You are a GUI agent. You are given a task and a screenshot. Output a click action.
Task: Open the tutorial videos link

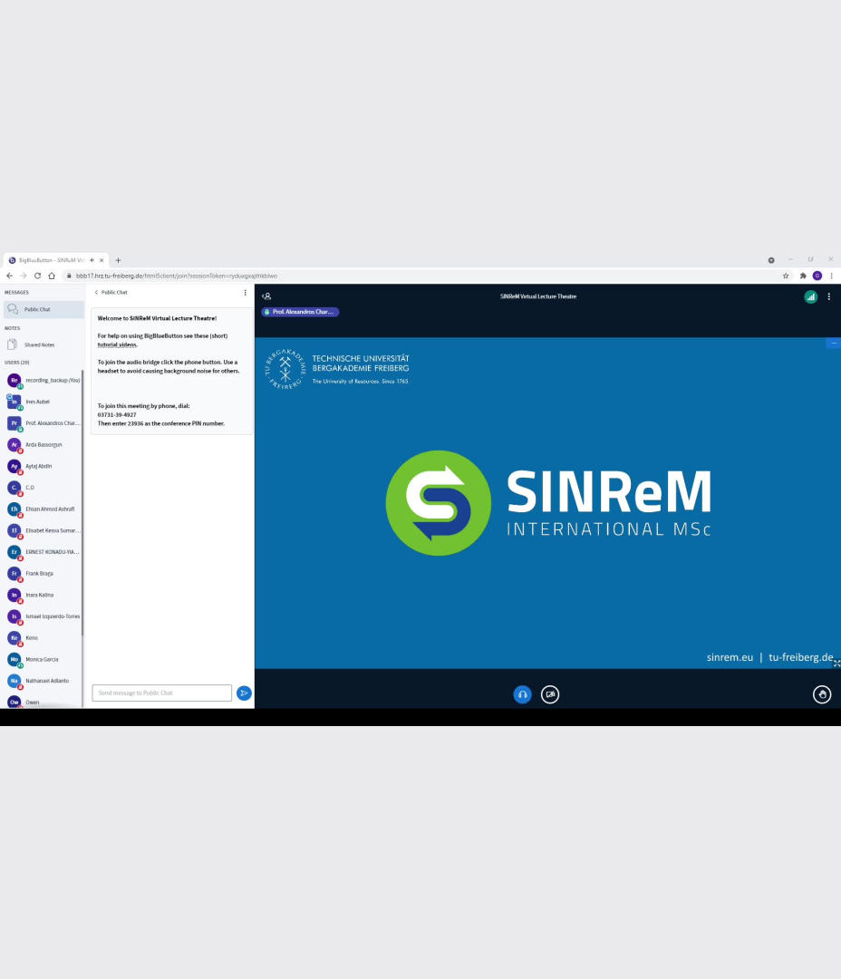tap(117, 344)
